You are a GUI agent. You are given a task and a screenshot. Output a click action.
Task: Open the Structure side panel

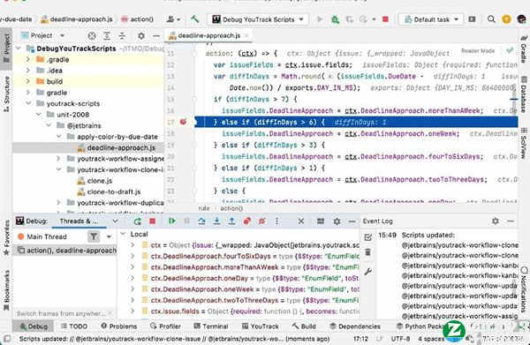coord(6,94)
